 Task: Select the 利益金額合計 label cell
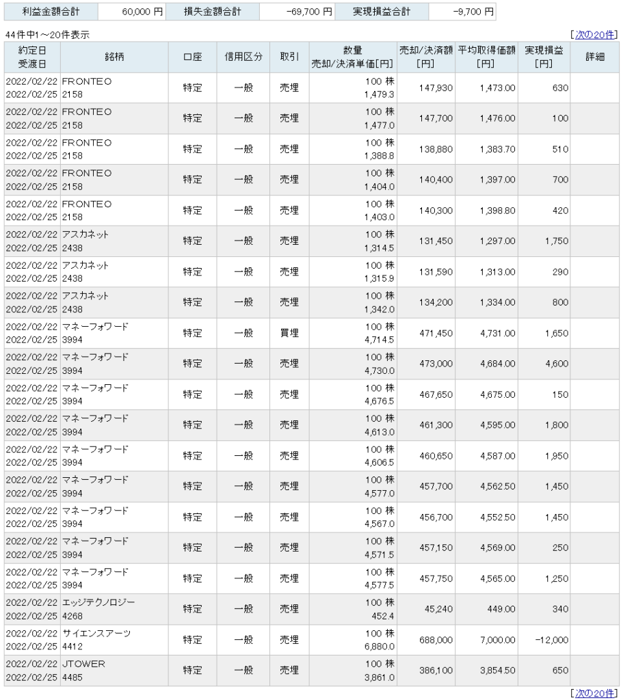pos(51,12)
